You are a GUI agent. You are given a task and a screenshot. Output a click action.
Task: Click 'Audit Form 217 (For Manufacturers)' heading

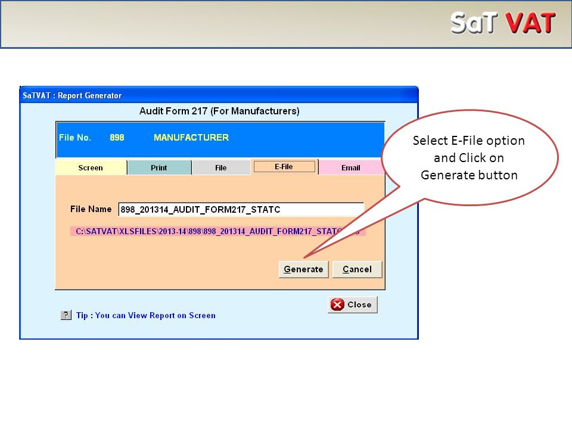[220, 111]
